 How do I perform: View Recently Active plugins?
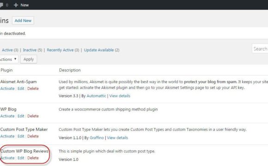60,50
